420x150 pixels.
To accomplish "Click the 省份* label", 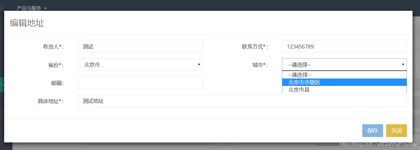I will 56,65.
